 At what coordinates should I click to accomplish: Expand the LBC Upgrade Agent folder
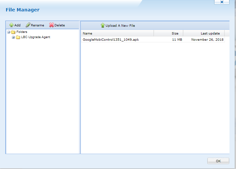(x=13, y=37)
